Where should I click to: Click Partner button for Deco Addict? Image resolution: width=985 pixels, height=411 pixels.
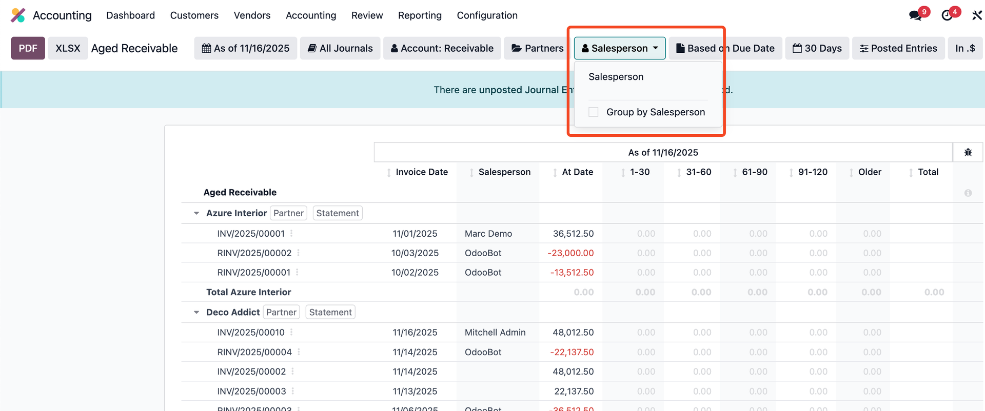click(281, 312)
